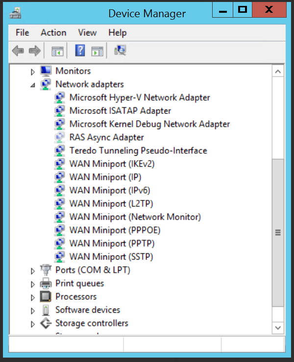Screen dimensions: 294x362
Task: Click the Ports (COM & LPT) icon
Action: click(46, 270)
